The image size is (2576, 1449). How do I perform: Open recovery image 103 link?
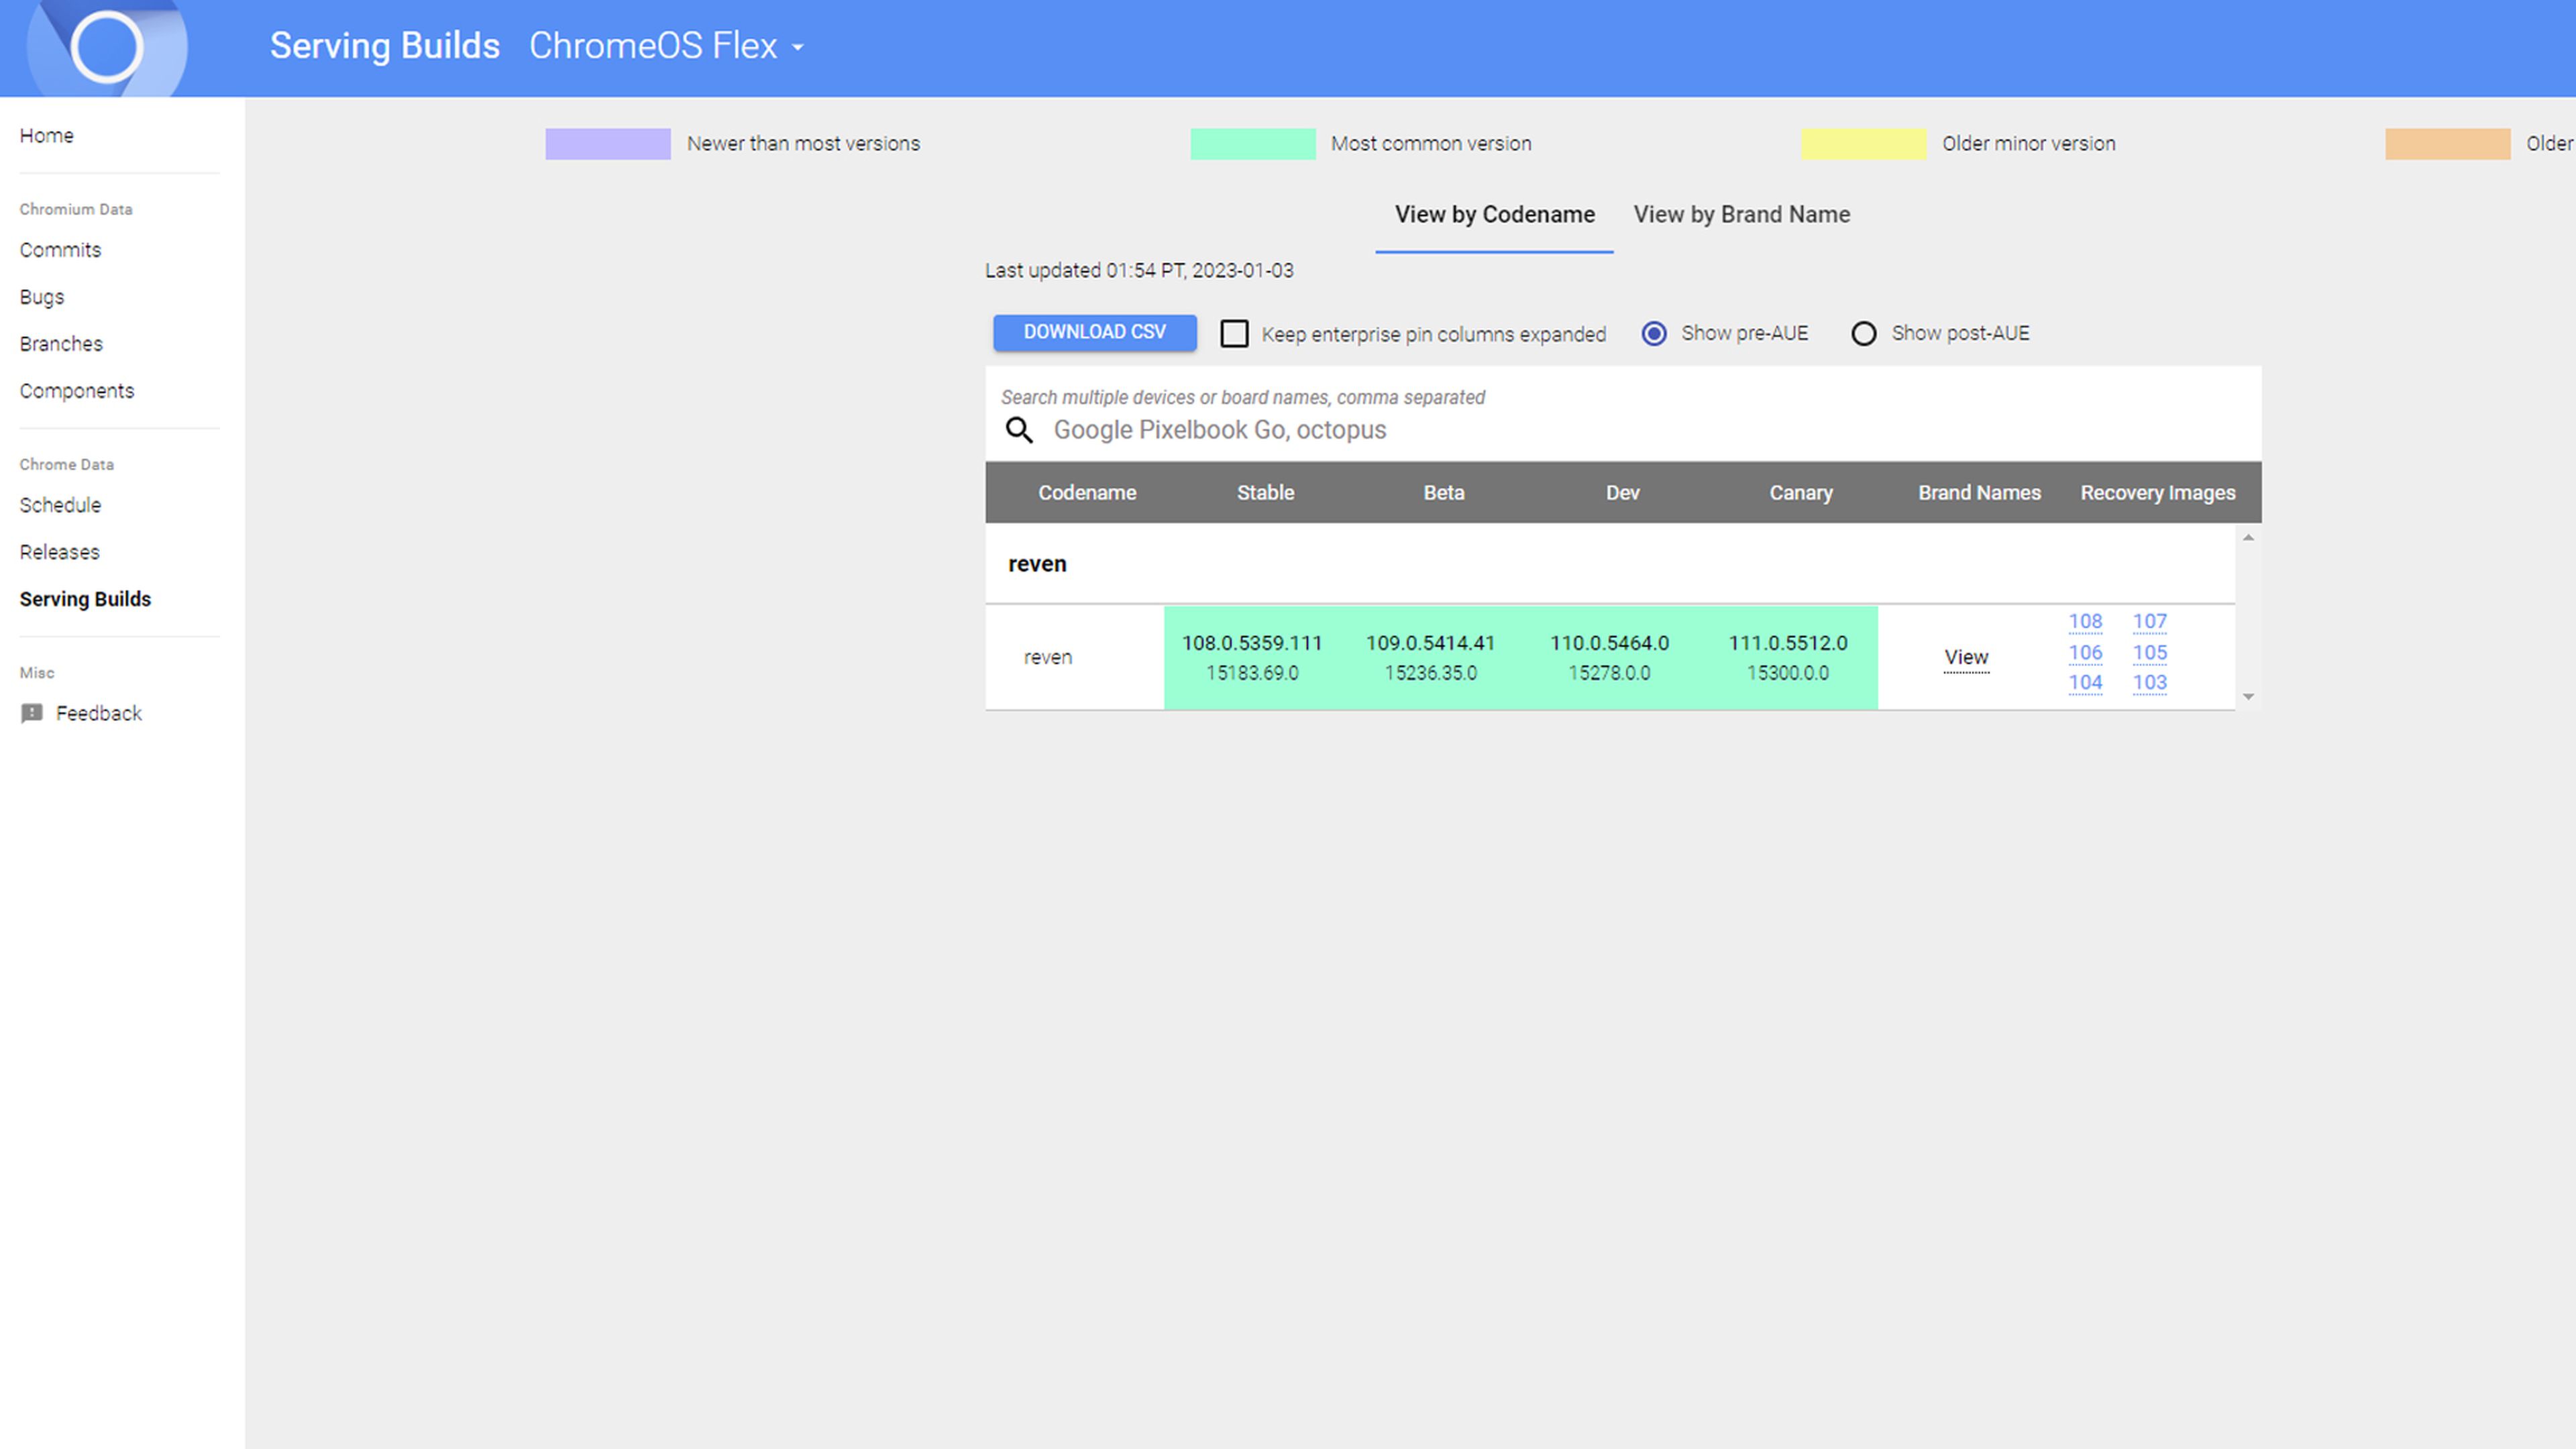pyautogui.click(x=2149, y=682)
